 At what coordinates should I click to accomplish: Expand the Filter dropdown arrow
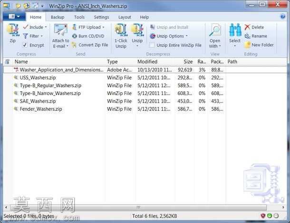(x=42, y=36)
